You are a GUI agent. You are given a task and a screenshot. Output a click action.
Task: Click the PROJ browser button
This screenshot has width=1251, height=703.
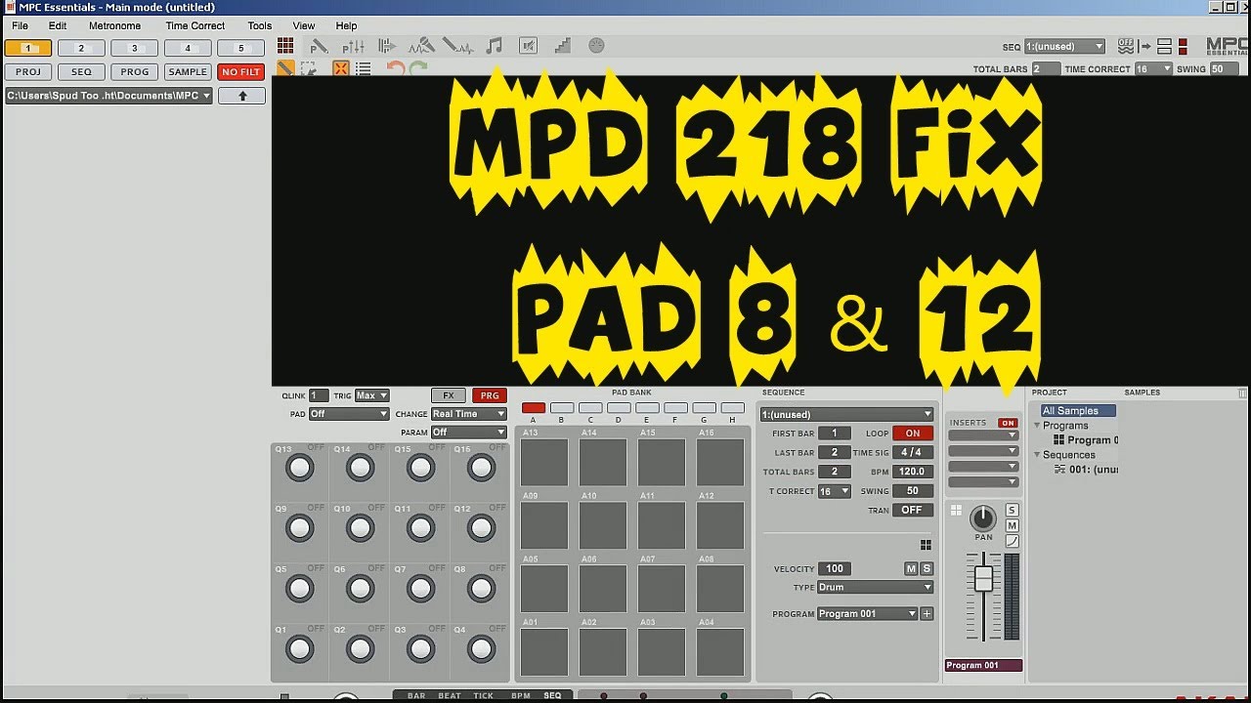click(28, 71)
